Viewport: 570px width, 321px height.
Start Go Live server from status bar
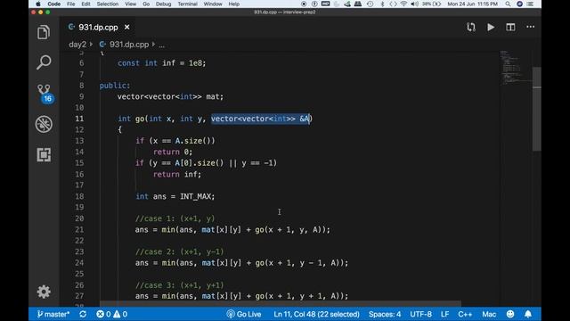point(244,314)
